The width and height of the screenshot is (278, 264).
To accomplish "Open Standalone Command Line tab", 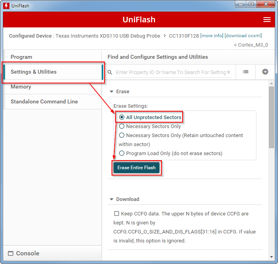I will 44,101.
